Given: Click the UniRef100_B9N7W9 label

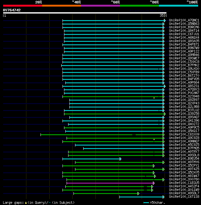Looking at the screenshot, I should tap(184, 48).
